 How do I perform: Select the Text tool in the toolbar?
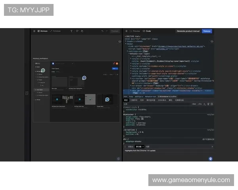coord(71,31)
